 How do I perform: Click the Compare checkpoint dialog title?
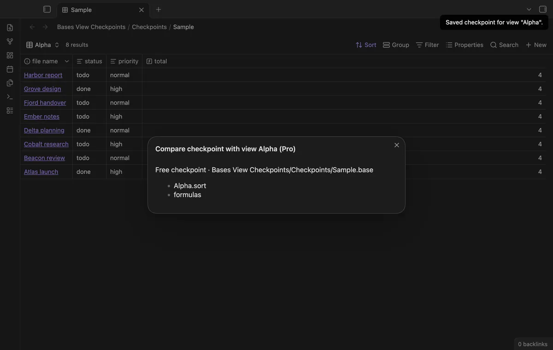(225, 149)
